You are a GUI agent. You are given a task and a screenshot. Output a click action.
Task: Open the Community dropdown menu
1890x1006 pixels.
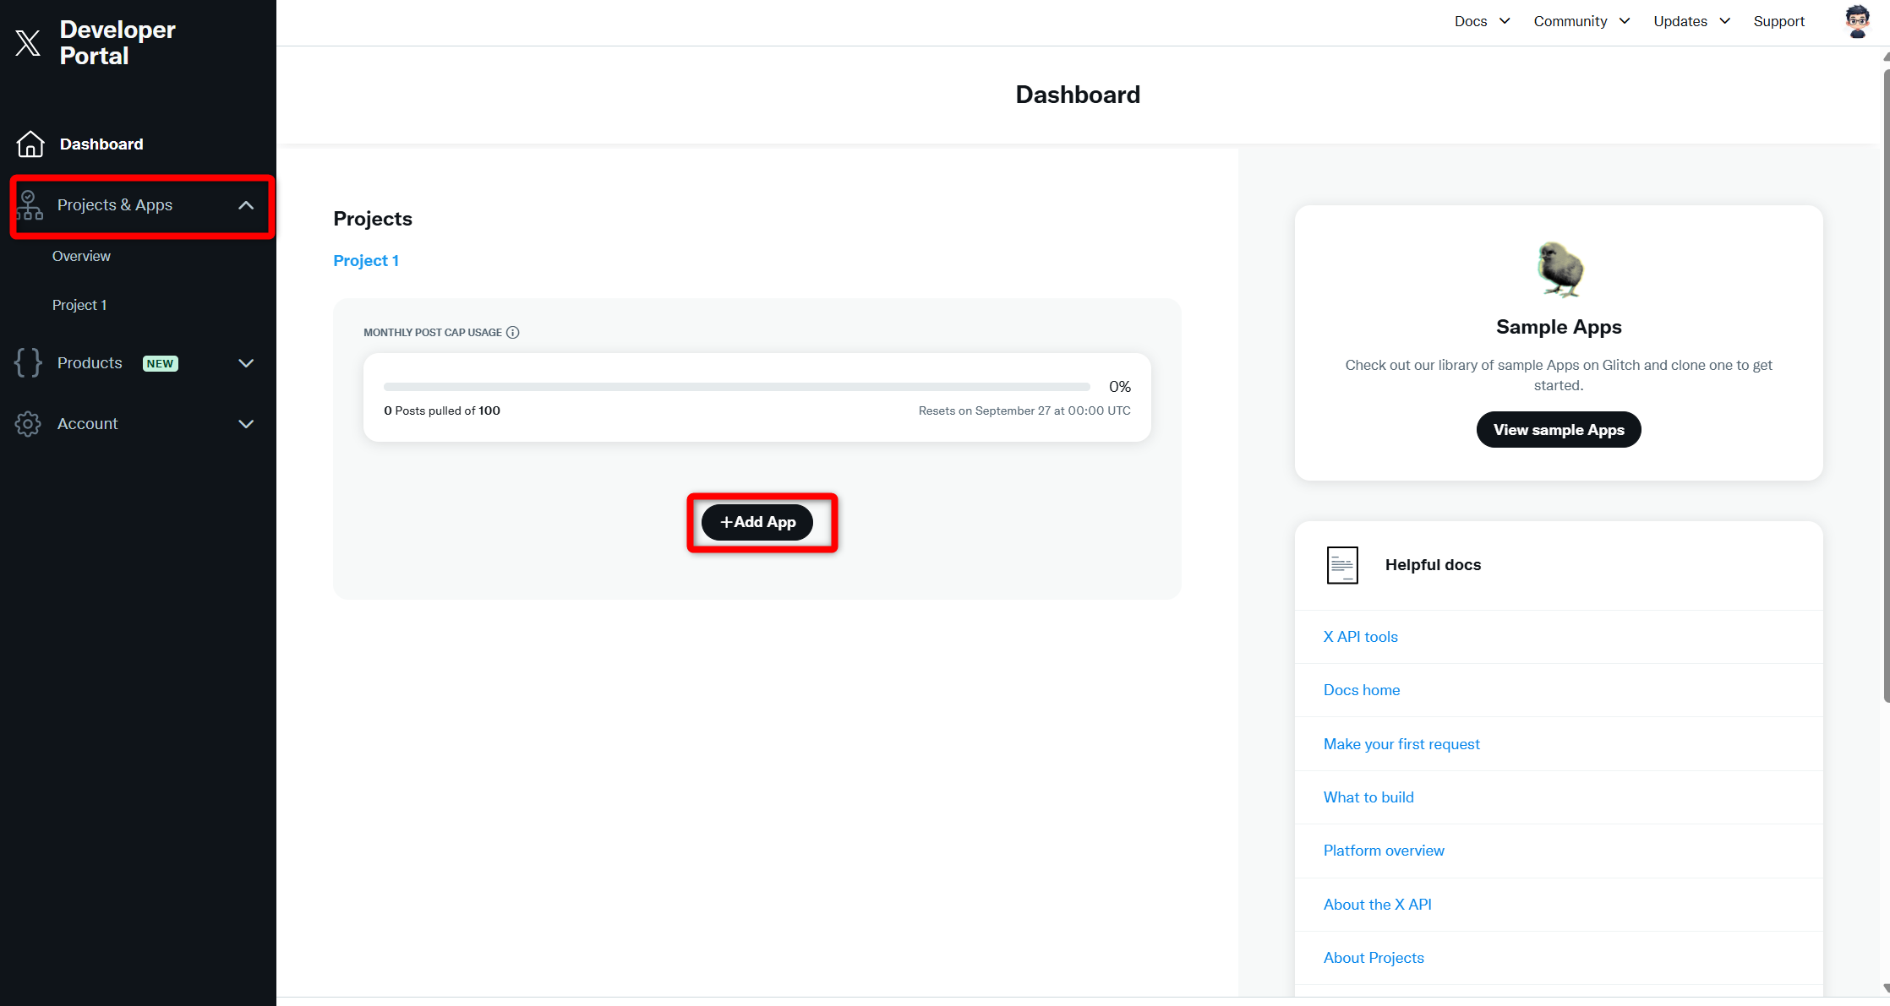tap(1581, 21)
